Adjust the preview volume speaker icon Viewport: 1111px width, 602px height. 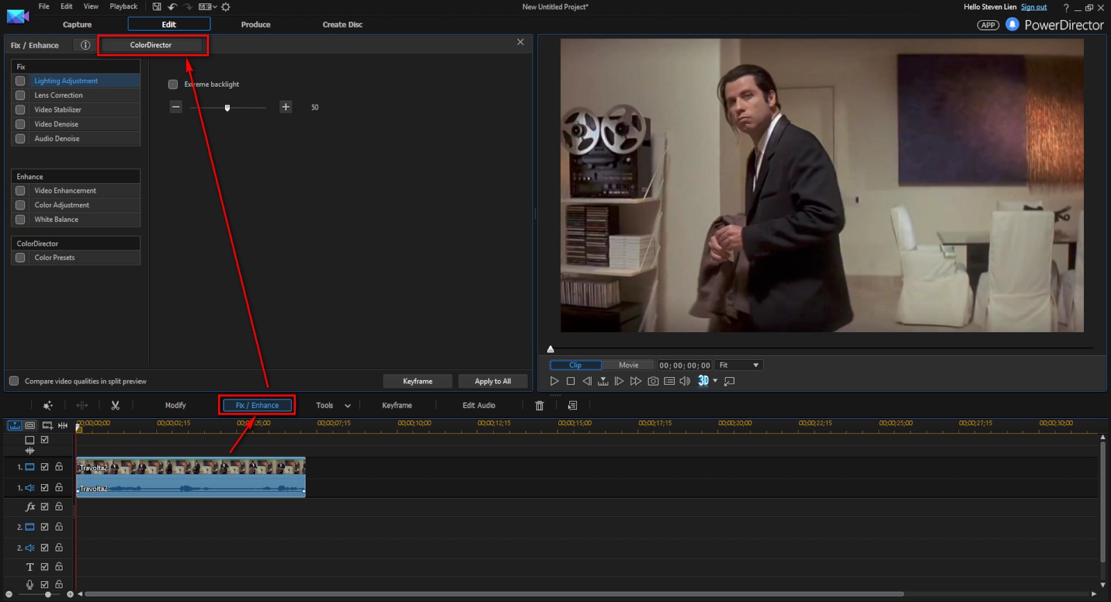pyautogui.click(x=685, y=381)
